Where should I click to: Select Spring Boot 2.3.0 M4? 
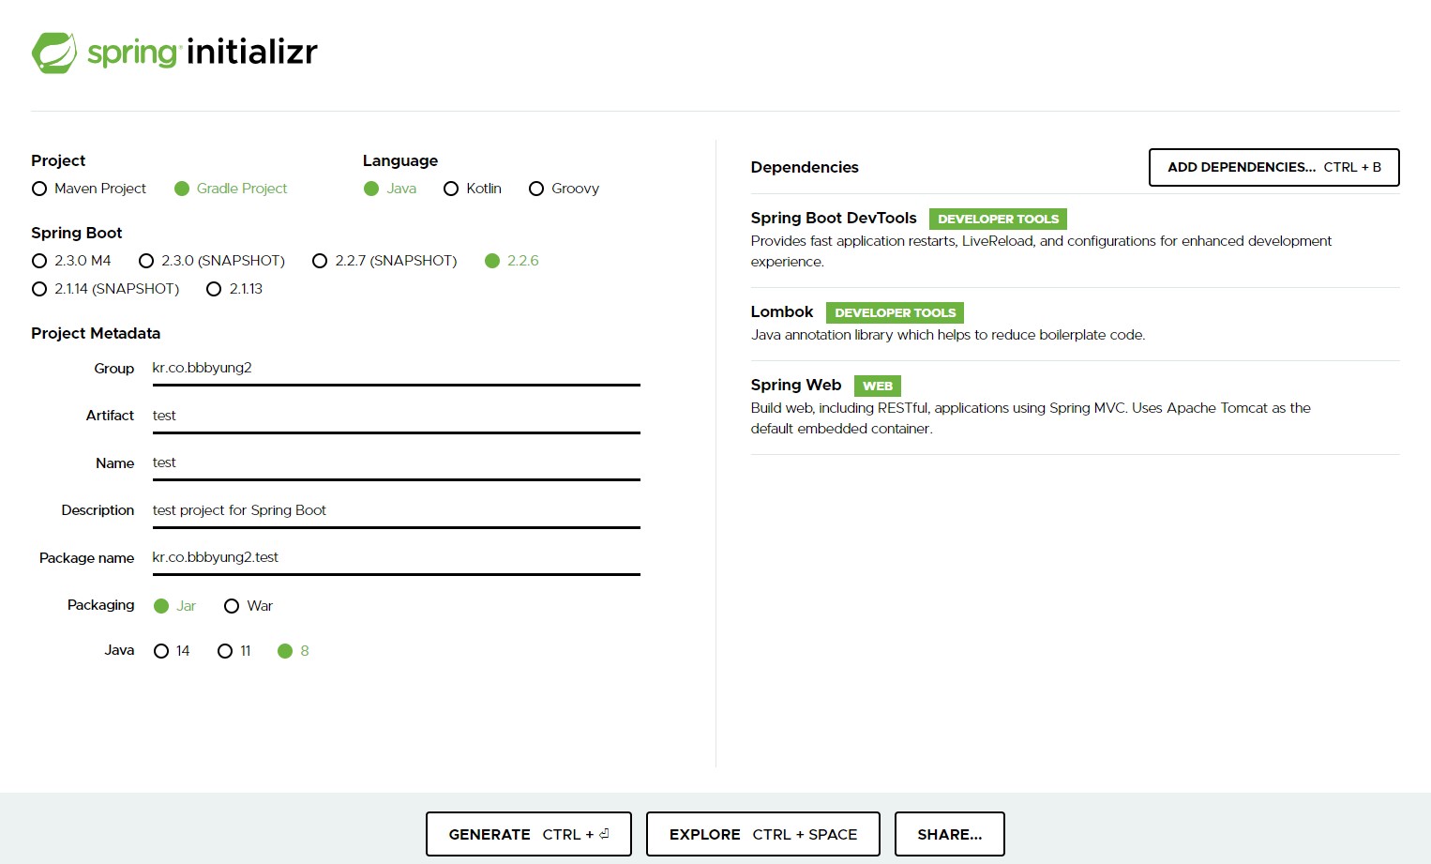[71, 261]
